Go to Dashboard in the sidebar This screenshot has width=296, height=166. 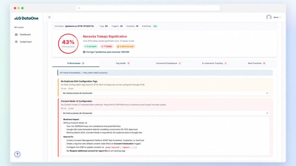(25, 35)
